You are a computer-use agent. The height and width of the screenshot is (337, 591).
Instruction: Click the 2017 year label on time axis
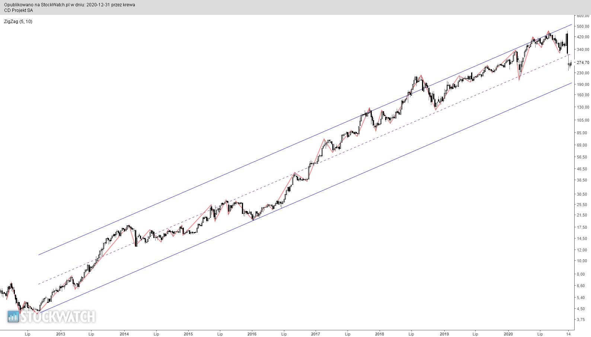coord(316,334)
